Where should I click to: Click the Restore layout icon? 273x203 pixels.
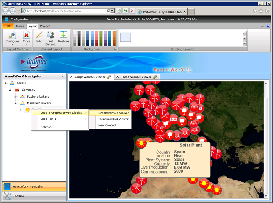pos(63,35)
